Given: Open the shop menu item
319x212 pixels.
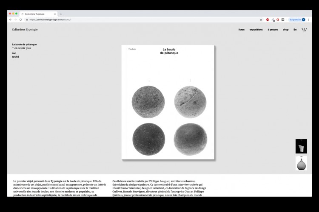Looking at the screenshot, I should tap(286, 30).
